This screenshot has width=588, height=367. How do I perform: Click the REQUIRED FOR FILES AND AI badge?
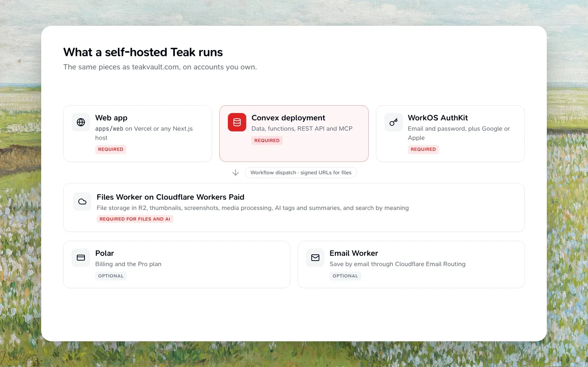point(135,219)
